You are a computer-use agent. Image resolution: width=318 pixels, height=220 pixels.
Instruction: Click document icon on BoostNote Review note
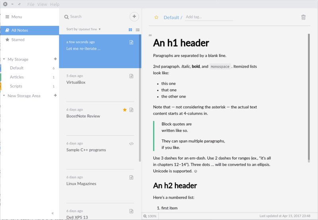[132, 110]
